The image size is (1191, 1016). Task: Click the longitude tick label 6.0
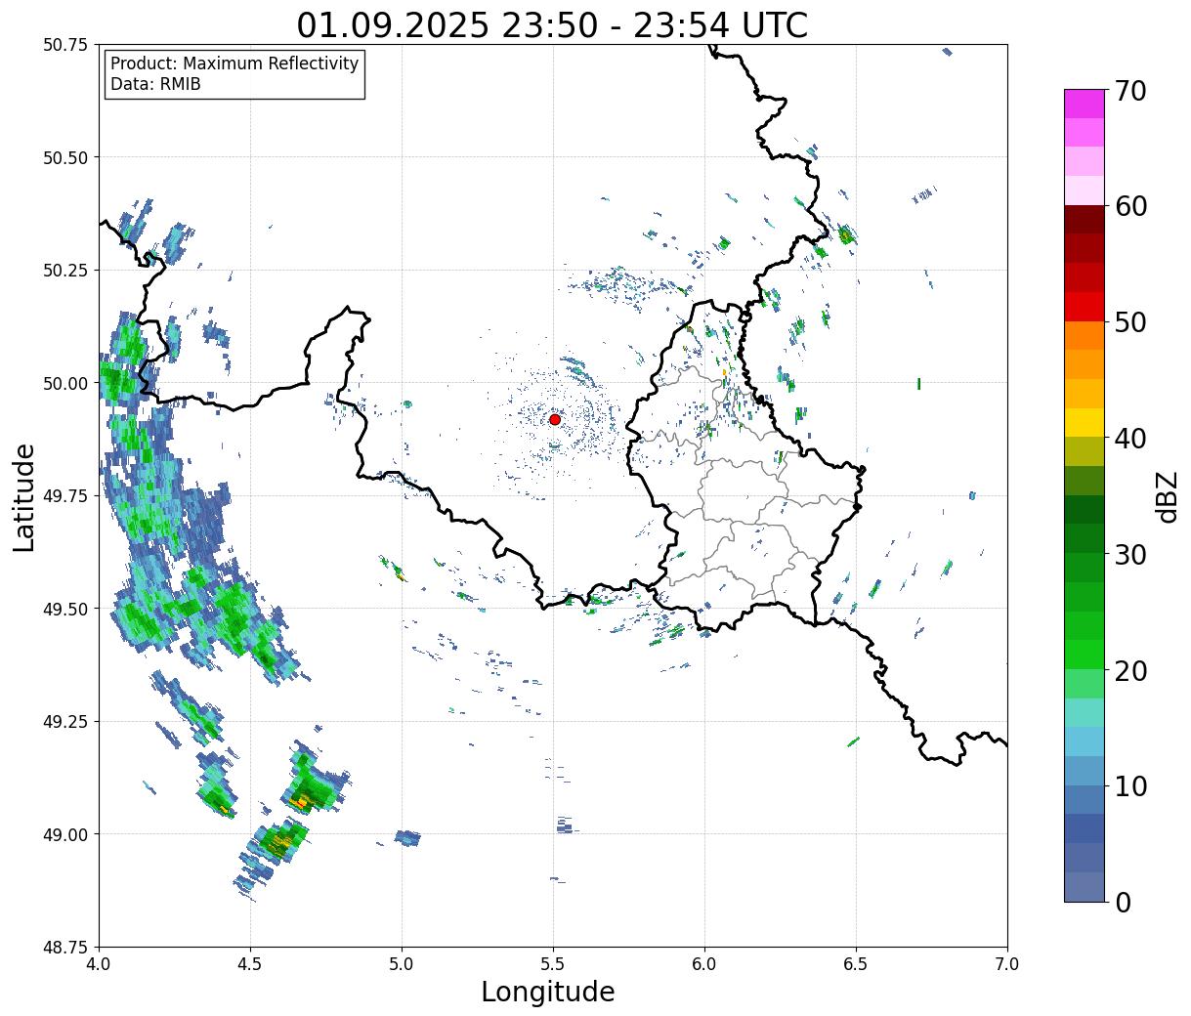(704, 964)
